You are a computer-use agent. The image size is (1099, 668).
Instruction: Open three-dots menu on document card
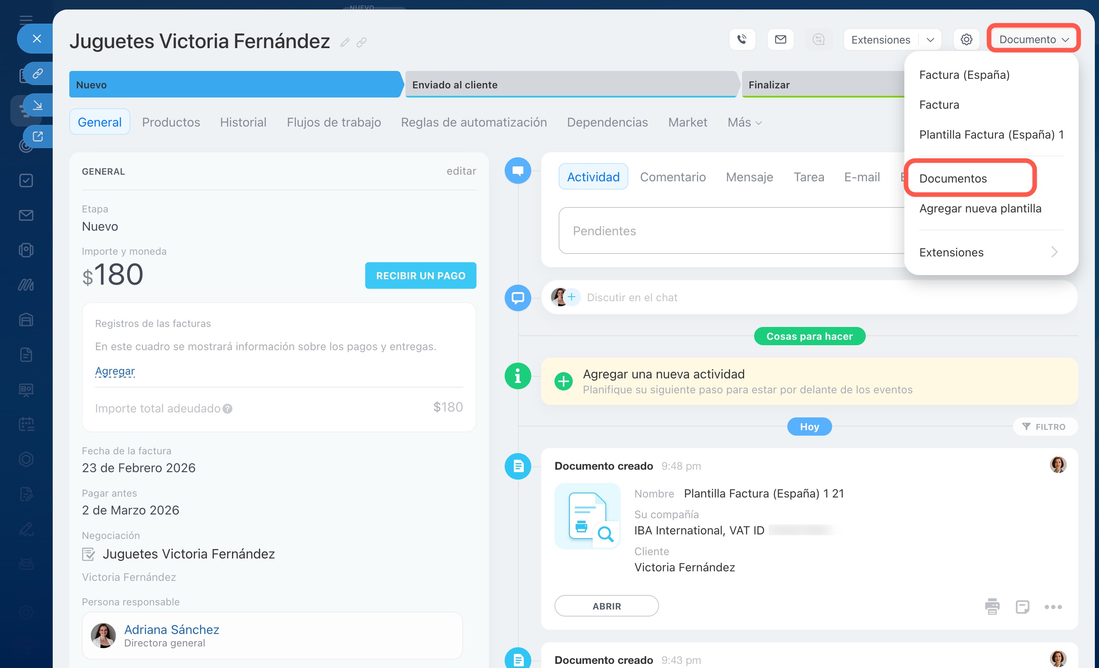pyautogui.click(x=1053, y=607)
